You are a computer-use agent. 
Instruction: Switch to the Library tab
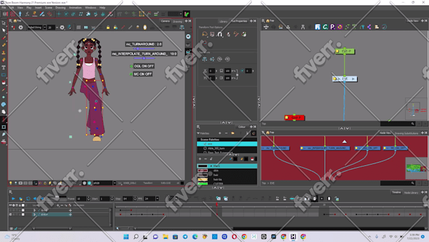click(223, 21)
